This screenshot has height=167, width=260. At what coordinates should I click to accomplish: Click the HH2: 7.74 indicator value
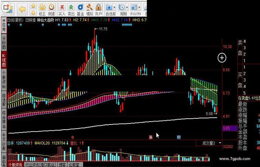120,20
